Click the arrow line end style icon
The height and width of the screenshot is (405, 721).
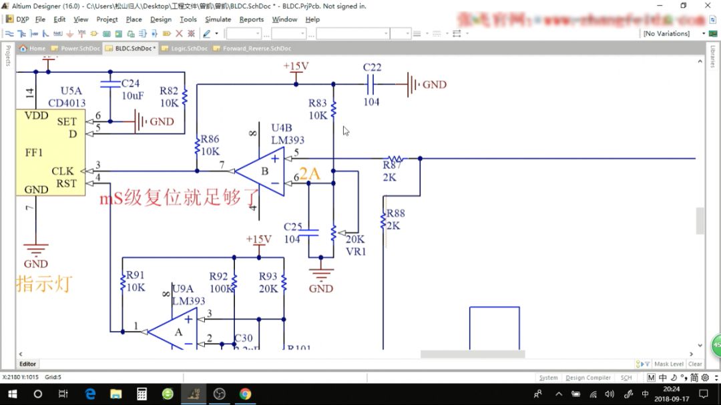[x=457, y=33]
